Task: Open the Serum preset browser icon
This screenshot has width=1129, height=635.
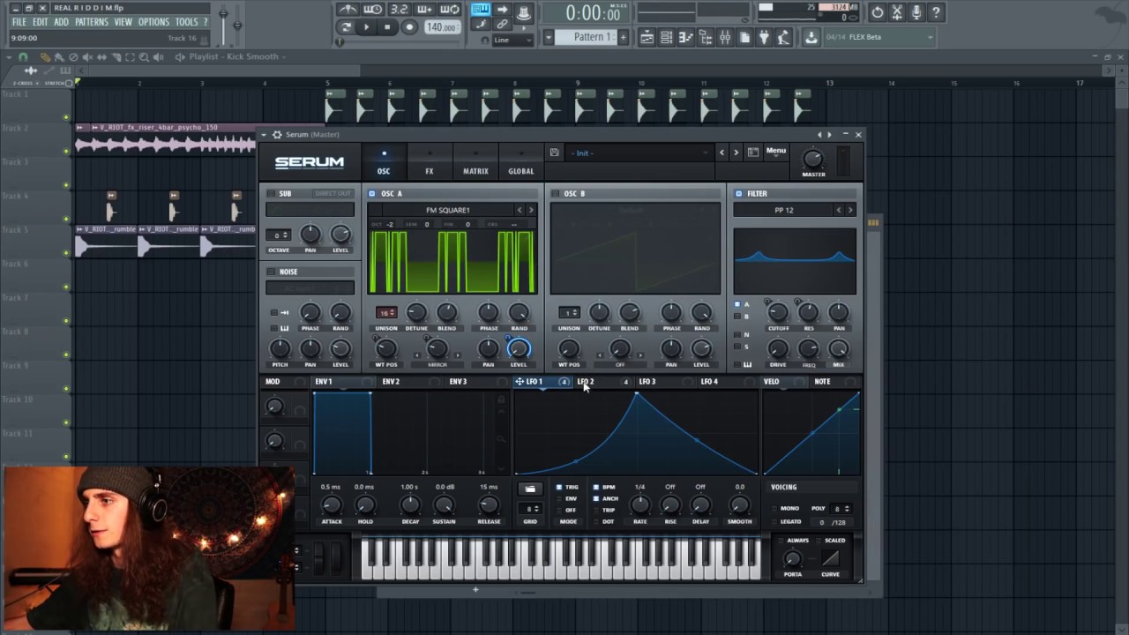Action: coord(753,153)
